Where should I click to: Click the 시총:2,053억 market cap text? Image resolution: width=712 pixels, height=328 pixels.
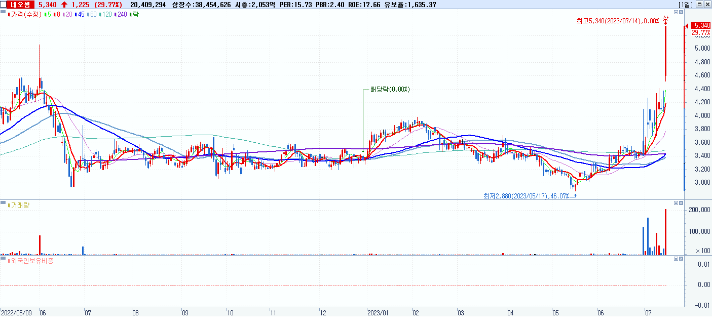pyautogui.click(x=255, y=5)
